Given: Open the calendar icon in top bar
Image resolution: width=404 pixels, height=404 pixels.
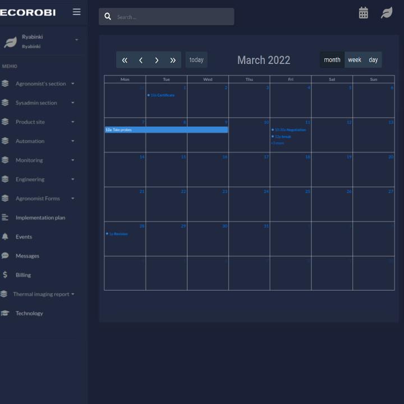Looking at the screenshot, I should [364, 13].
